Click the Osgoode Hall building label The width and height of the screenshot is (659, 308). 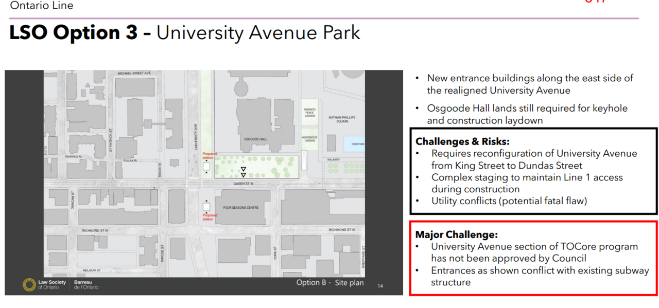click(x=254, y=139)
